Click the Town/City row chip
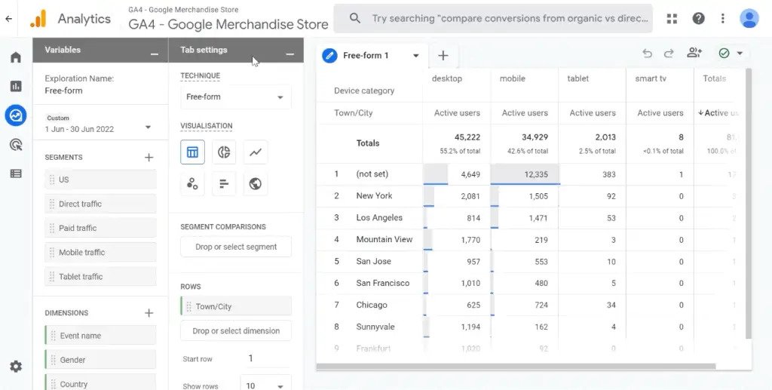Screen dimensions: 772x390 click(x=236, y=306)
